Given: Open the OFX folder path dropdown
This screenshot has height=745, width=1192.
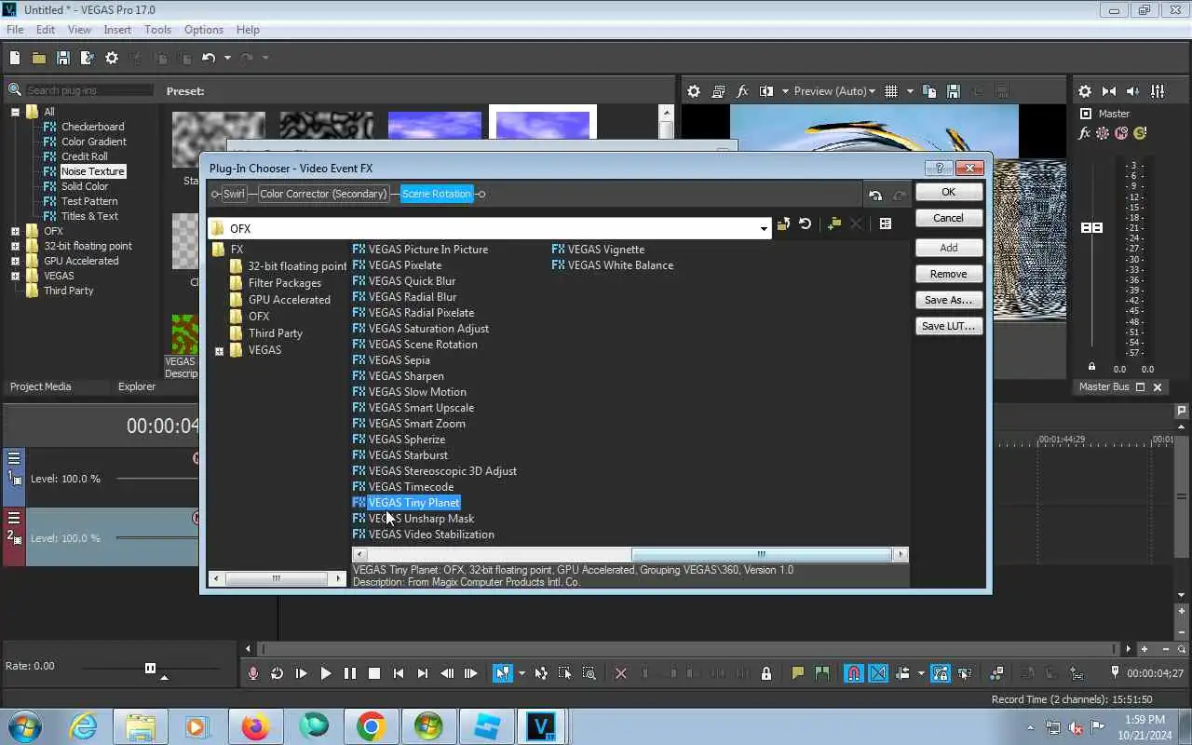Looking at the screenshot, I should (x=764, y=229).
